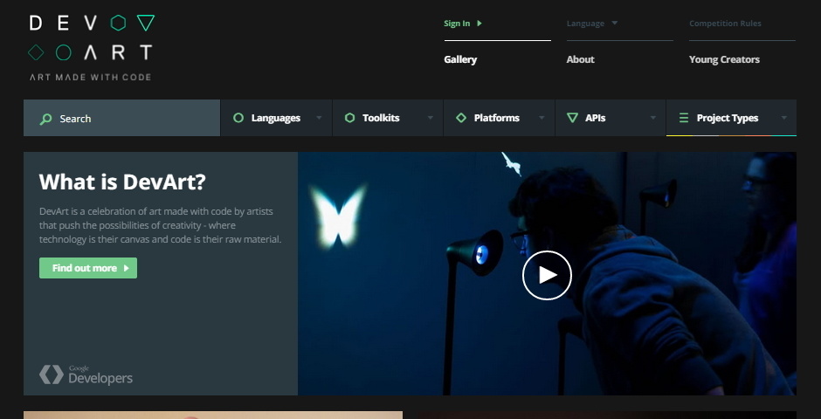This screenshot has width=821, height=419.
Task: Expand the Platforms dropdown arrow
Action: pos(542,118)
